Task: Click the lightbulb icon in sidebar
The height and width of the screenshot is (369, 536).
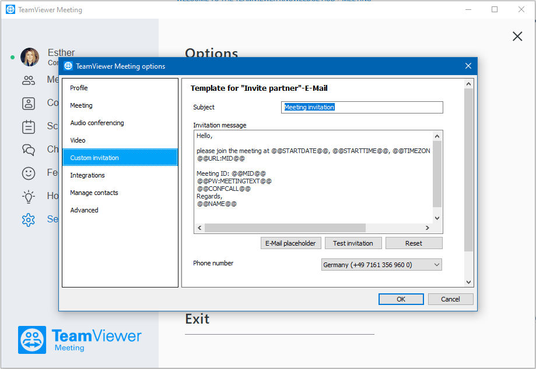Action: pos(29,197)
